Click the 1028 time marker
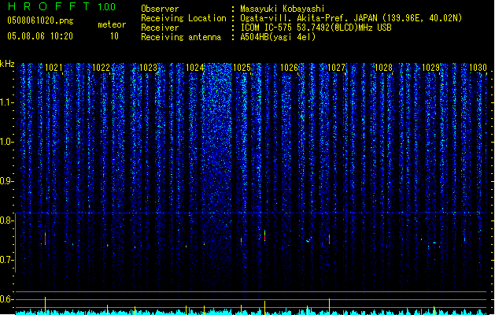 tap(383, 68)
